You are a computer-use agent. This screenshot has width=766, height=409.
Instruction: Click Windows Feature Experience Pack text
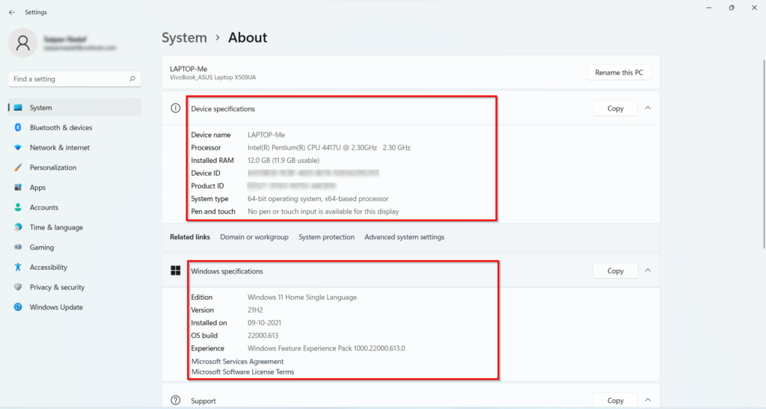click(x=326, y=348)
